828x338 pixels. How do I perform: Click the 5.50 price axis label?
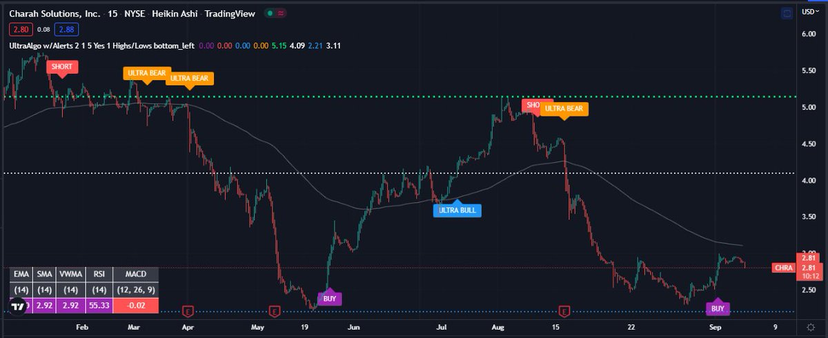tap(808, 70)
